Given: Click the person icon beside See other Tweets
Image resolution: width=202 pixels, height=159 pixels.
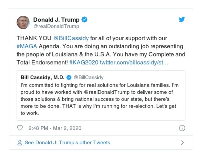Looking at the screenshot, I should click(x=19, y=143).
